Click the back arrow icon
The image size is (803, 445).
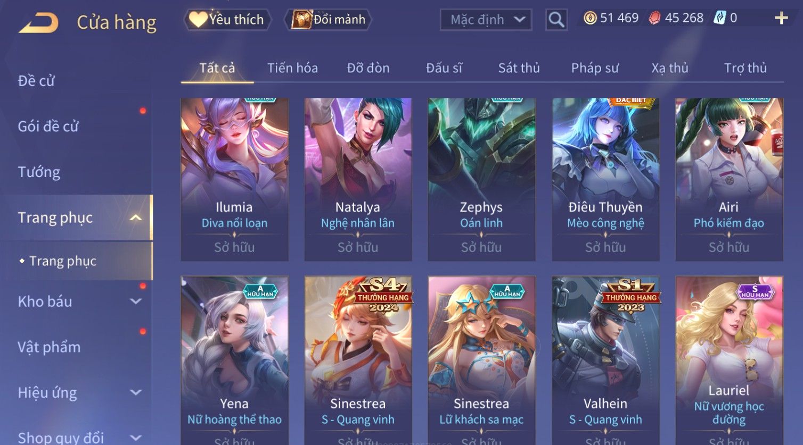[38, 23]
